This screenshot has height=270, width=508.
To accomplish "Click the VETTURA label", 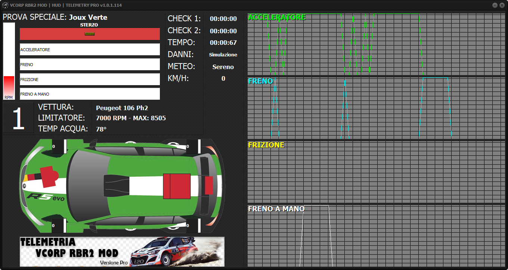I will tap(56, 107).
